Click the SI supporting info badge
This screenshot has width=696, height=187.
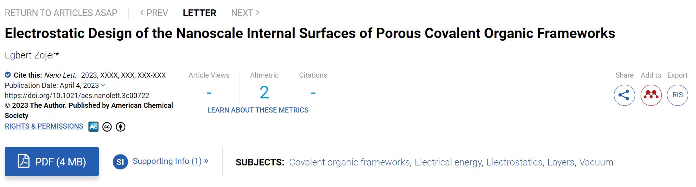(x=120, y=162)
